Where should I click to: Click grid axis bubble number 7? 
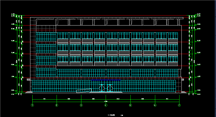[x=179, y=105]
